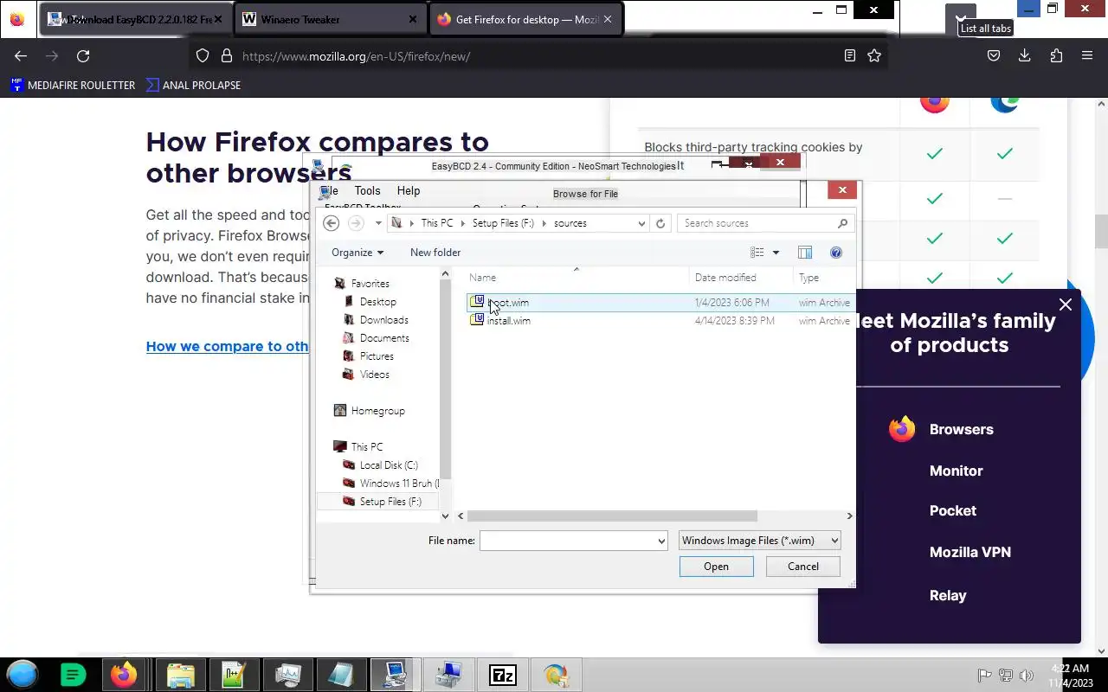This screenshot has width=1108, height=692.
Task: Click Setup Files (F:) breadcrumb segment
Action: click(503, 223)
